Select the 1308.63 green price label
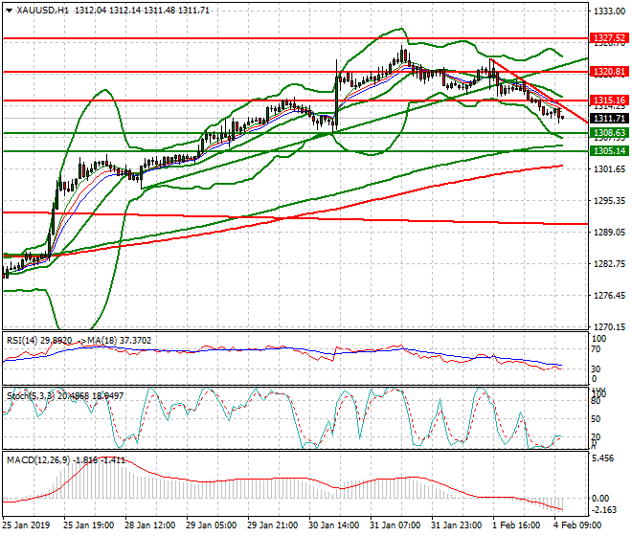 coord(609,133)
